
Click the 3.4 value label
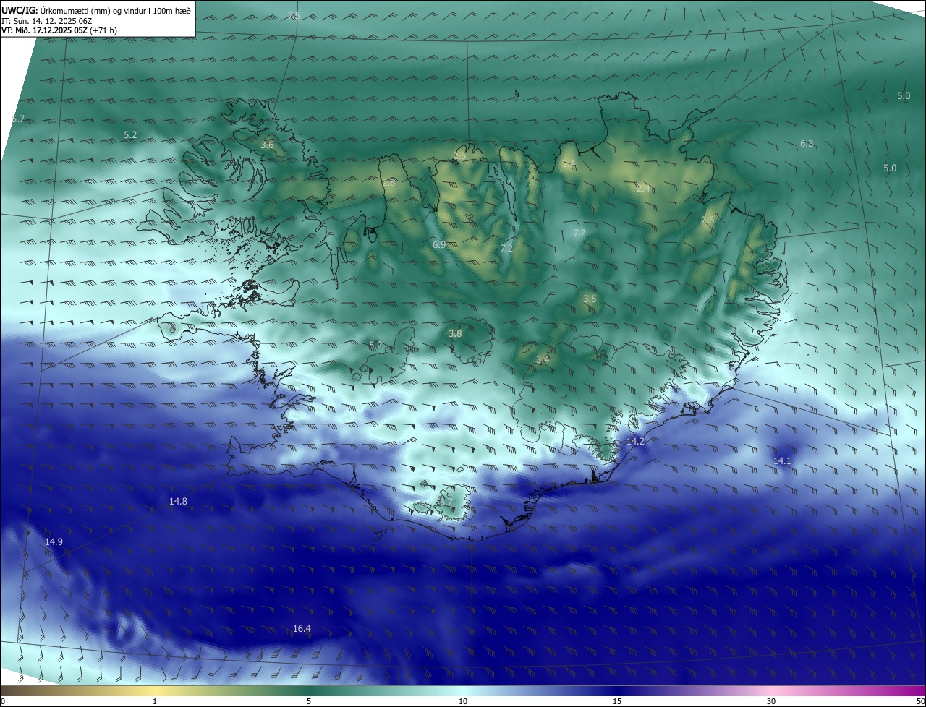(543, 360)
